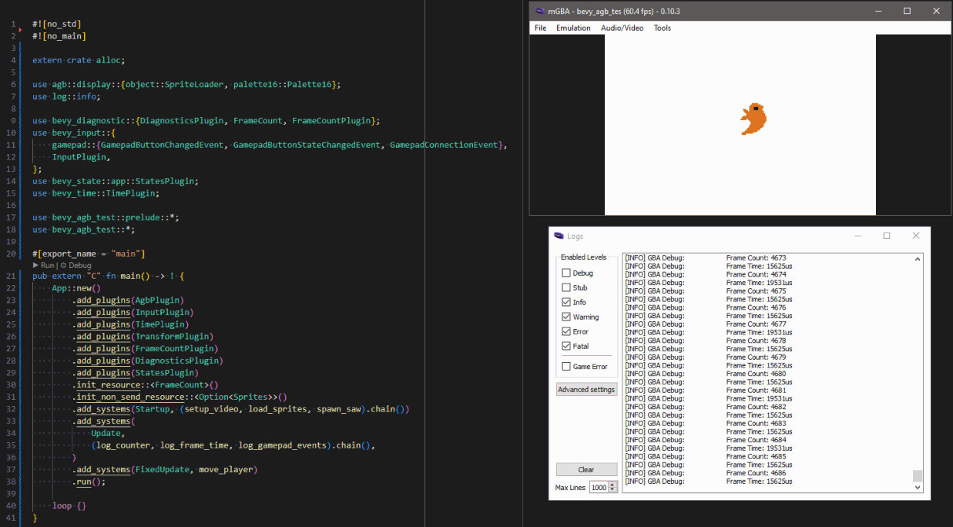The height and width of the screenshot is (527, 953).
Task: Click the Advanced settings button
Action: tap(586, 390)
